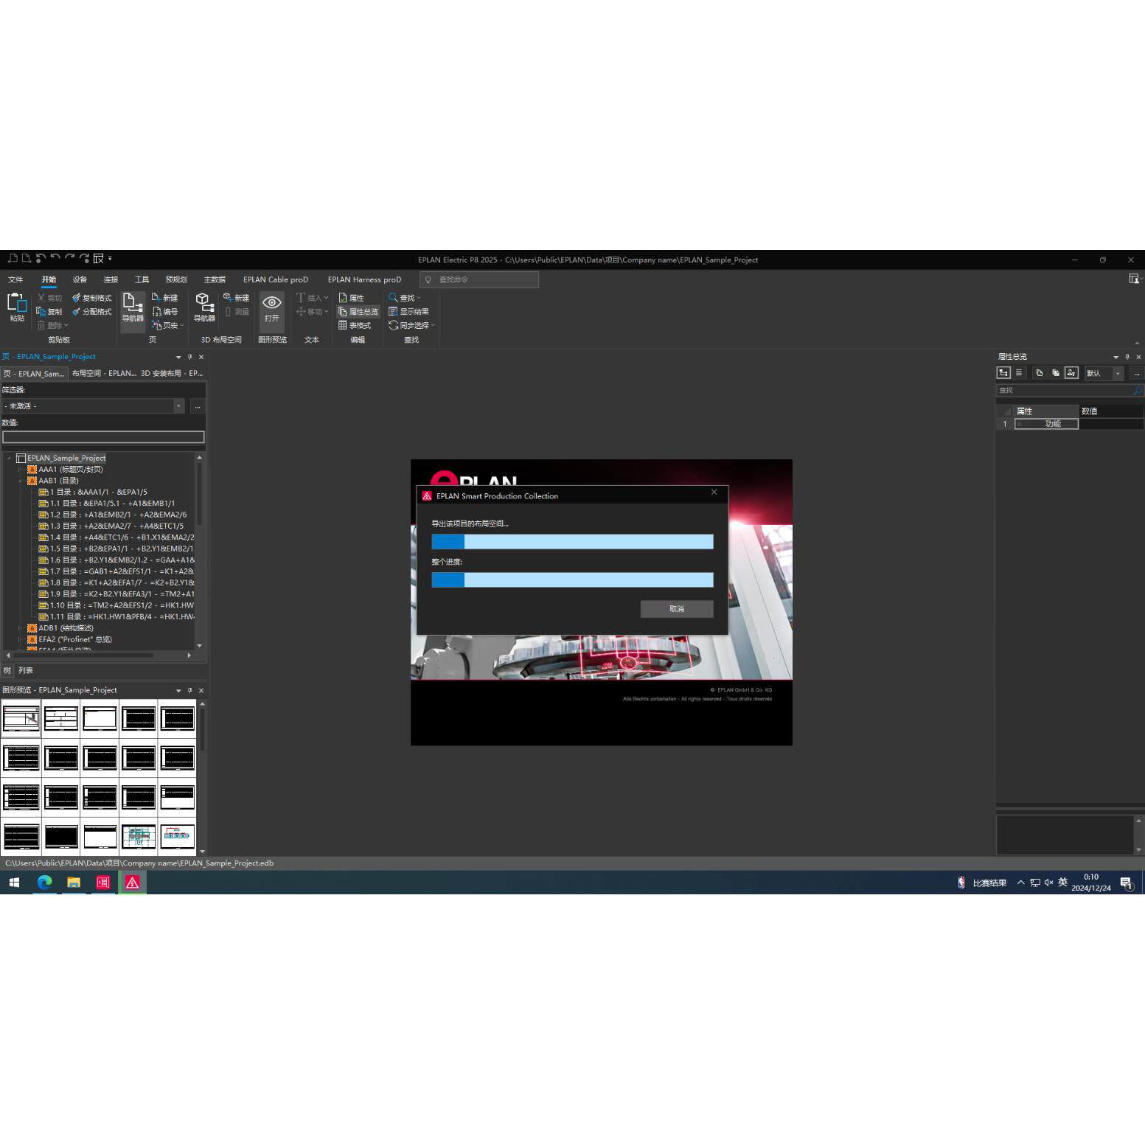Open the 筛选器 '- 未激活 -' dropdown
The height and width of the screenshot is (1145, 1145).
pyautogui.click(x=178, y=406)
